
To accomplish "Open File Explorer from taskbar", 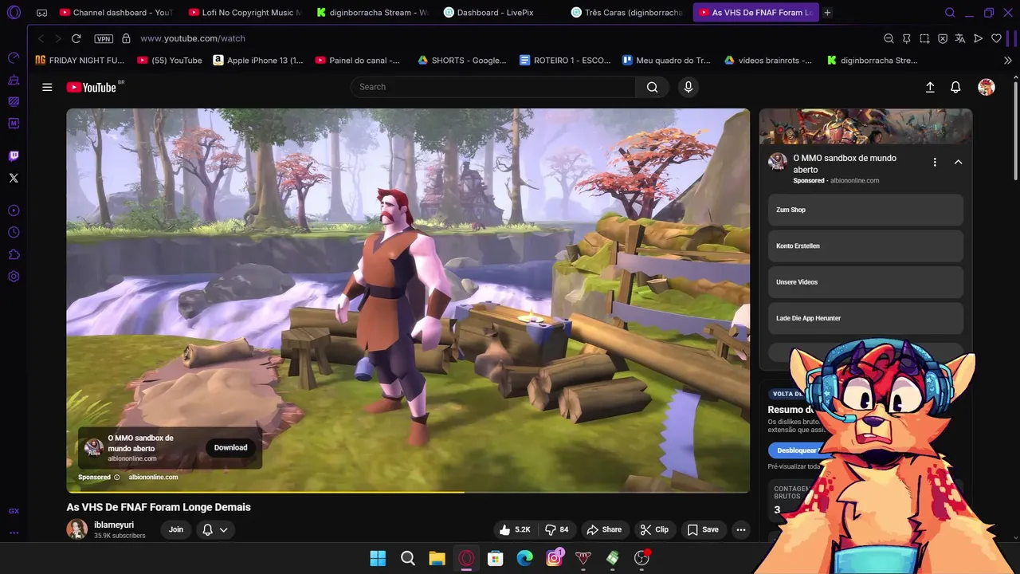I will pos(437,558).
